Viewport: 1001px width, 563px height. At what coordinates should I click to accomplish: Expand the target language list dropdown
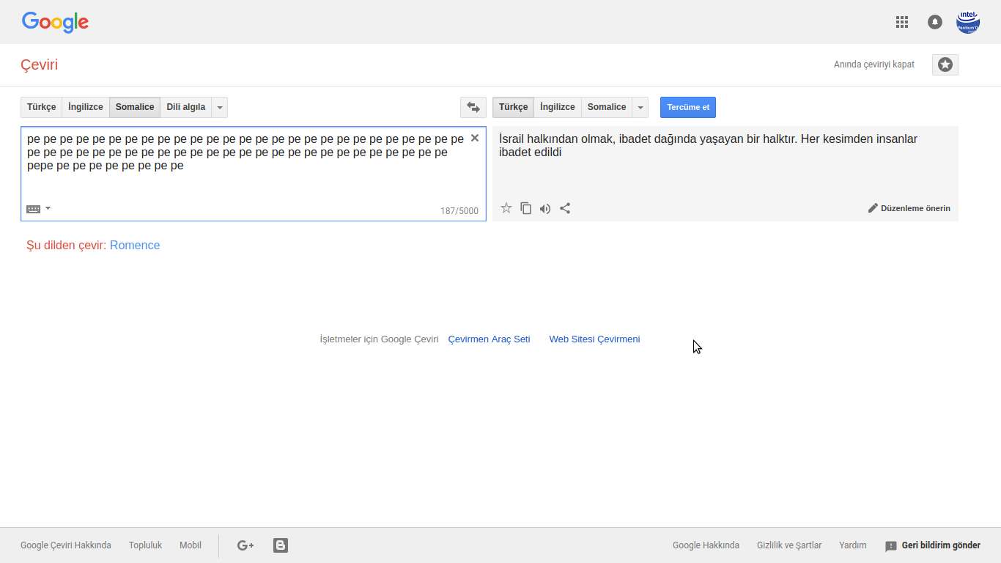[640, 107]
